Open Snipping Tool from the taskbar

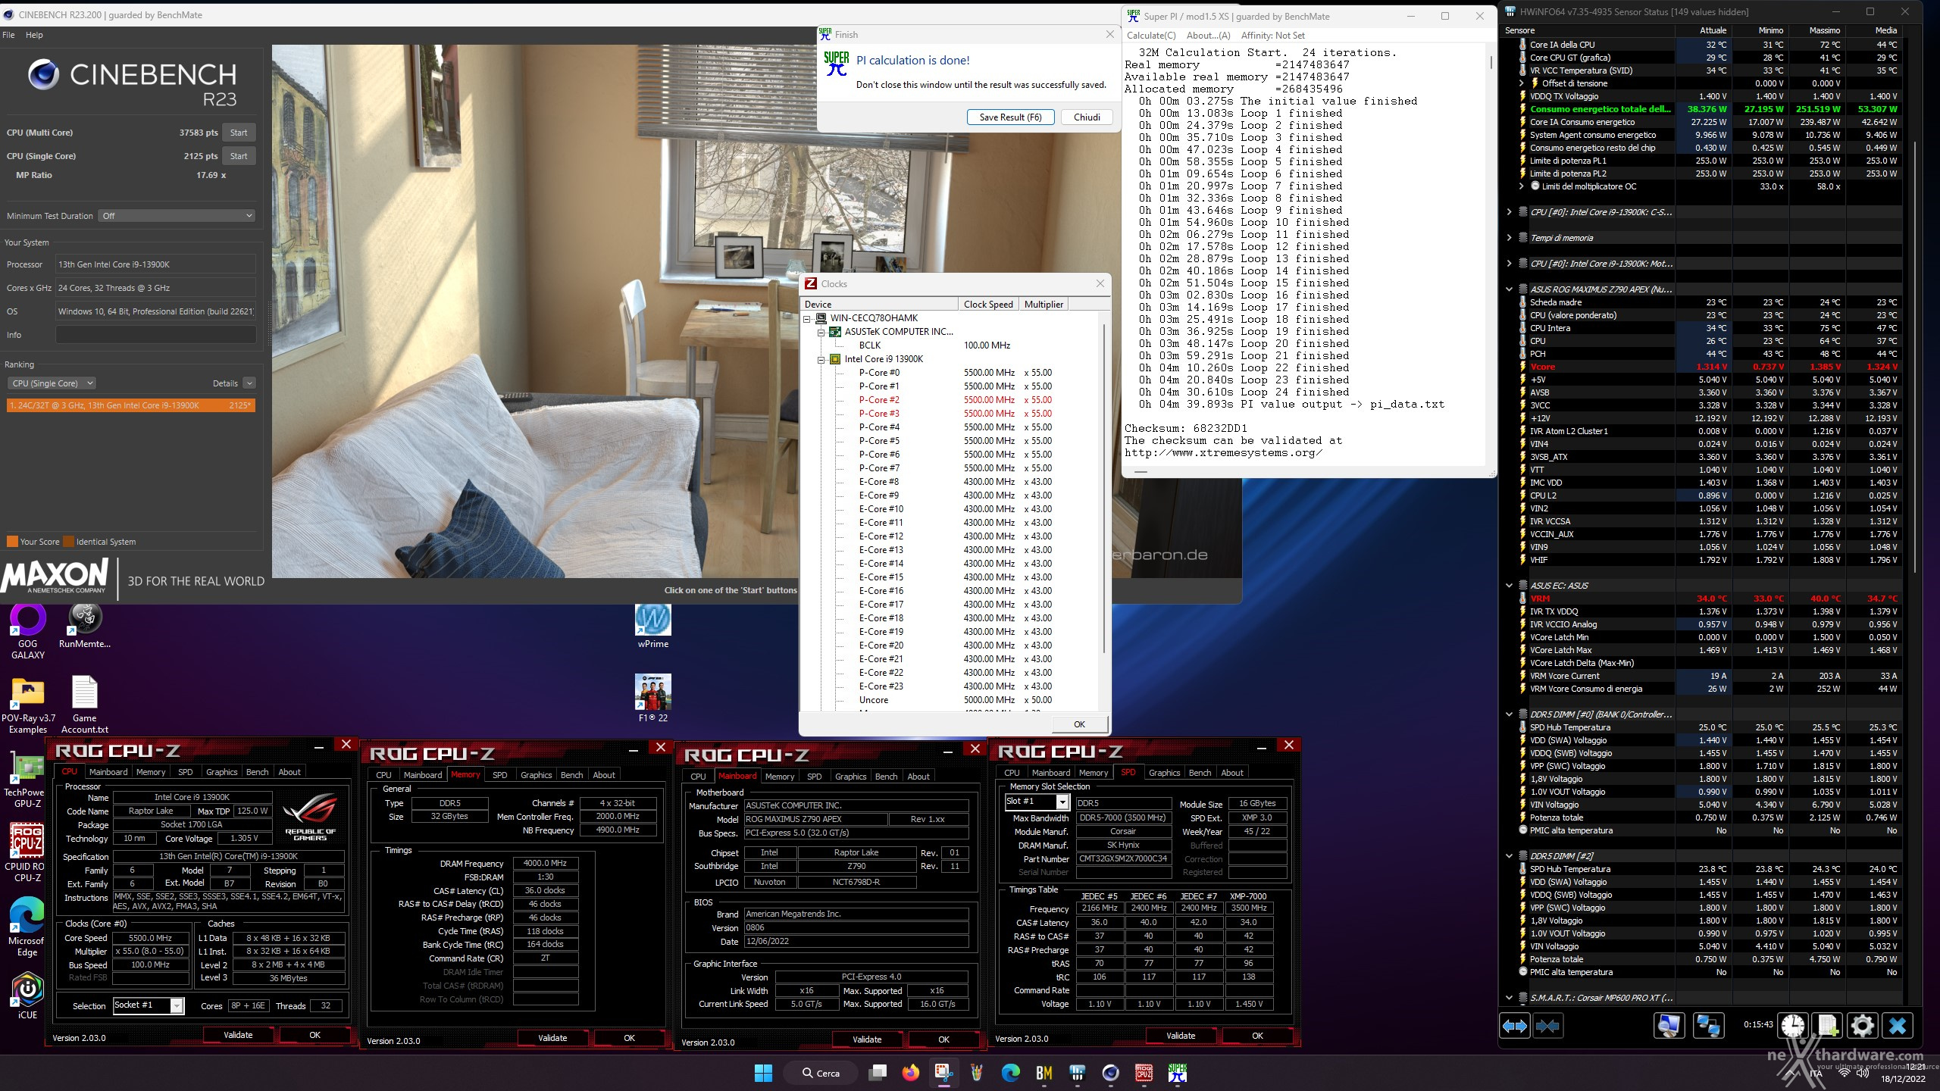[943, 1073]
